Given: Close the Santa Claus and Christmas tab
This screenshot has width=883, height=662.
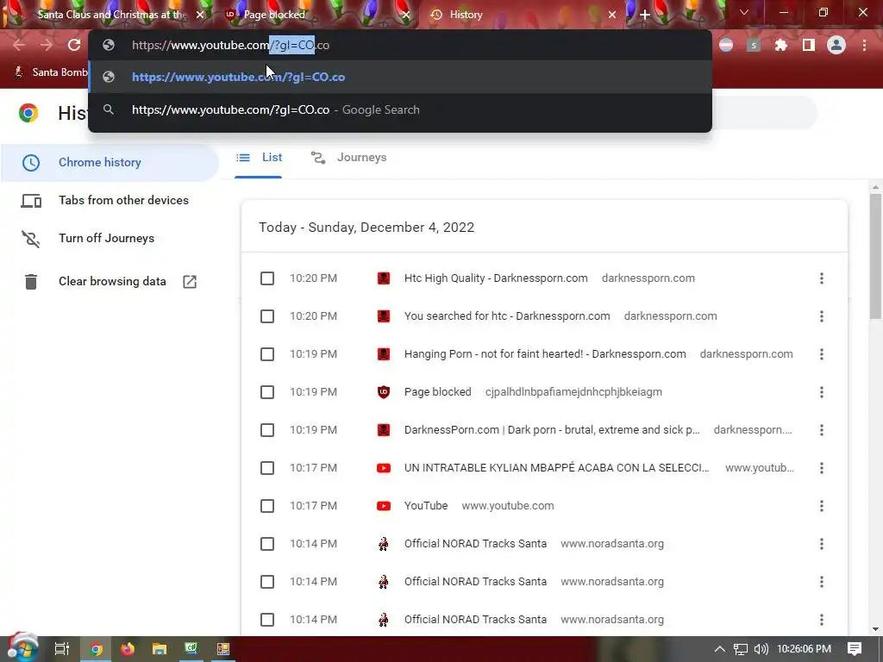Looking at the screenshot, I should pos(200,15).
